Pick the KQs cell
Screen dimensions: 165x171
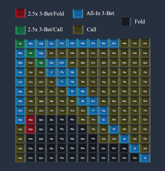41,53
